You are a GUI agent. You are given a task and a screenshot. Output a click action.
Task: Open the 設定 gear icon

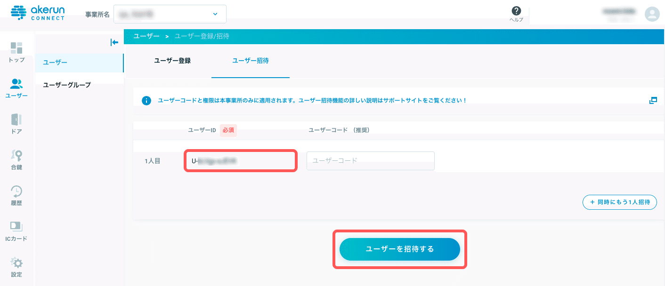16,262
